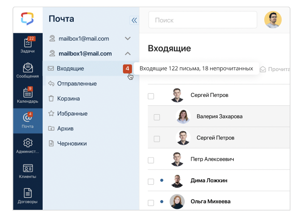The width and height of the screenshot is (302, 216).
Task: Click Сергей Петров's avatar in first row
Action: 177,95
